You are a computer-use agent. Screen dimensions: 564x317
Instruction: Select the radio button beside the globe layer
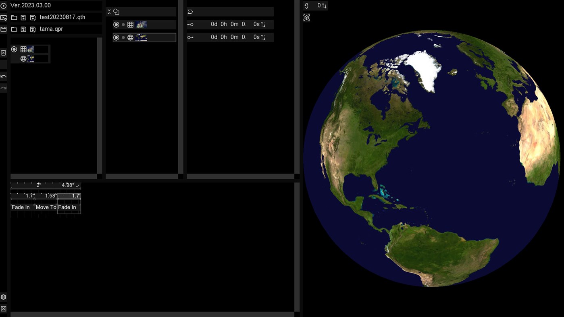(x=116, y=37)
